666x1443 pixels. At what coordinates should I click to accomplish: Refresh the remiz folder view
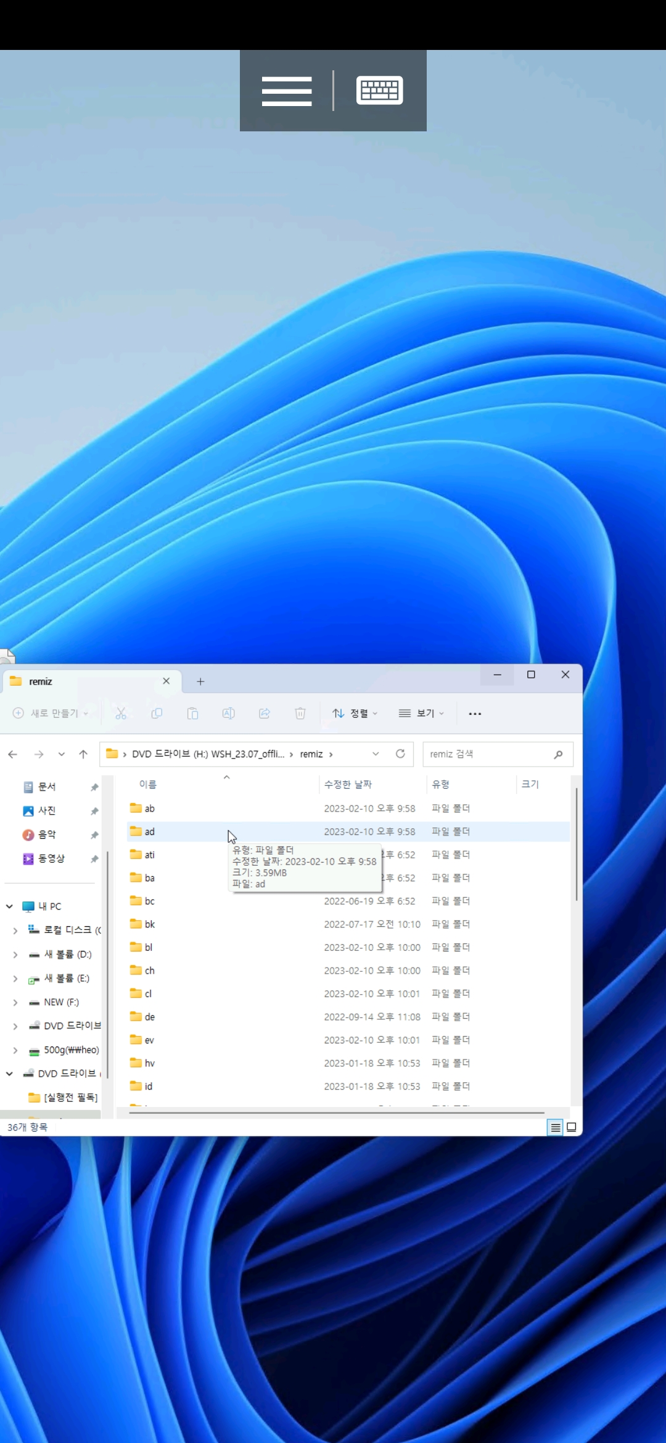[400, 754]
